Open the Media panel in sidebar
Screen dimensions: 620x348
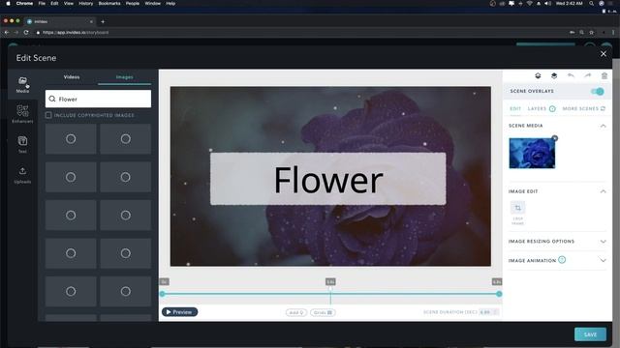(x=22, y=84)
